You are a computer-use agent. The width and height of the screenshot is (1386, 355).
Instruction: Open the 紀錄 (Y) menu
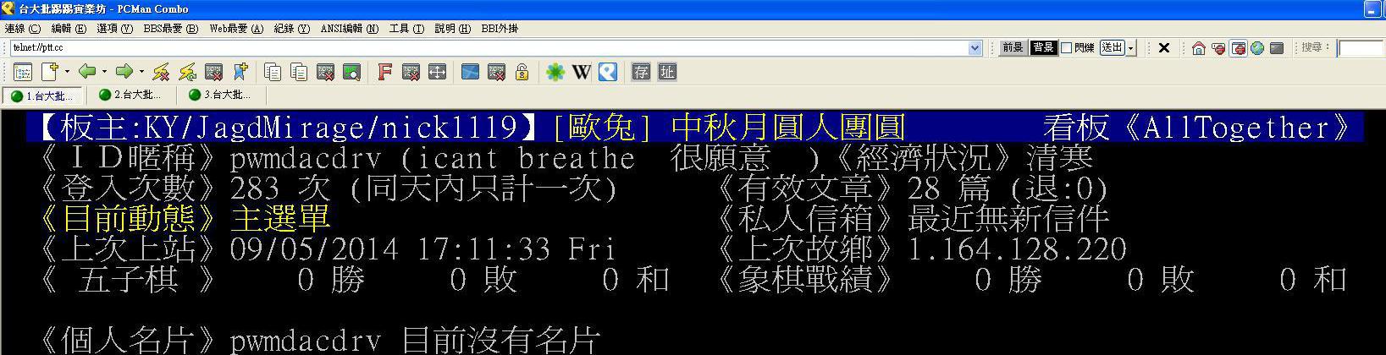point(291,28)
